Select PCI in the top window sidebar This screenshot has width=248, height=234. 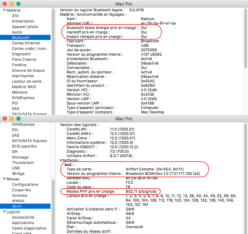(x=15, y=103)
